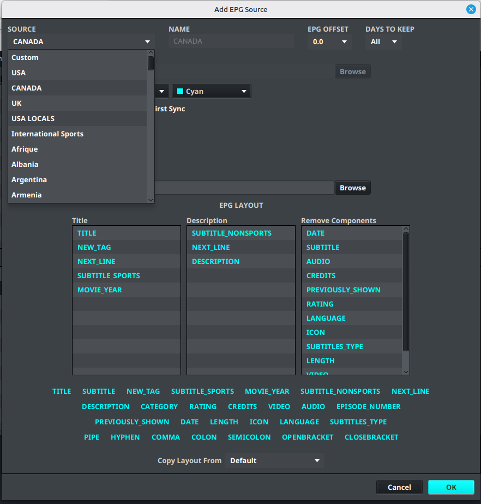This screenshot has width=481, height=504.
Task: Select SUBTITLE_NONSPORTS in Description list
Action: (240, 233)
